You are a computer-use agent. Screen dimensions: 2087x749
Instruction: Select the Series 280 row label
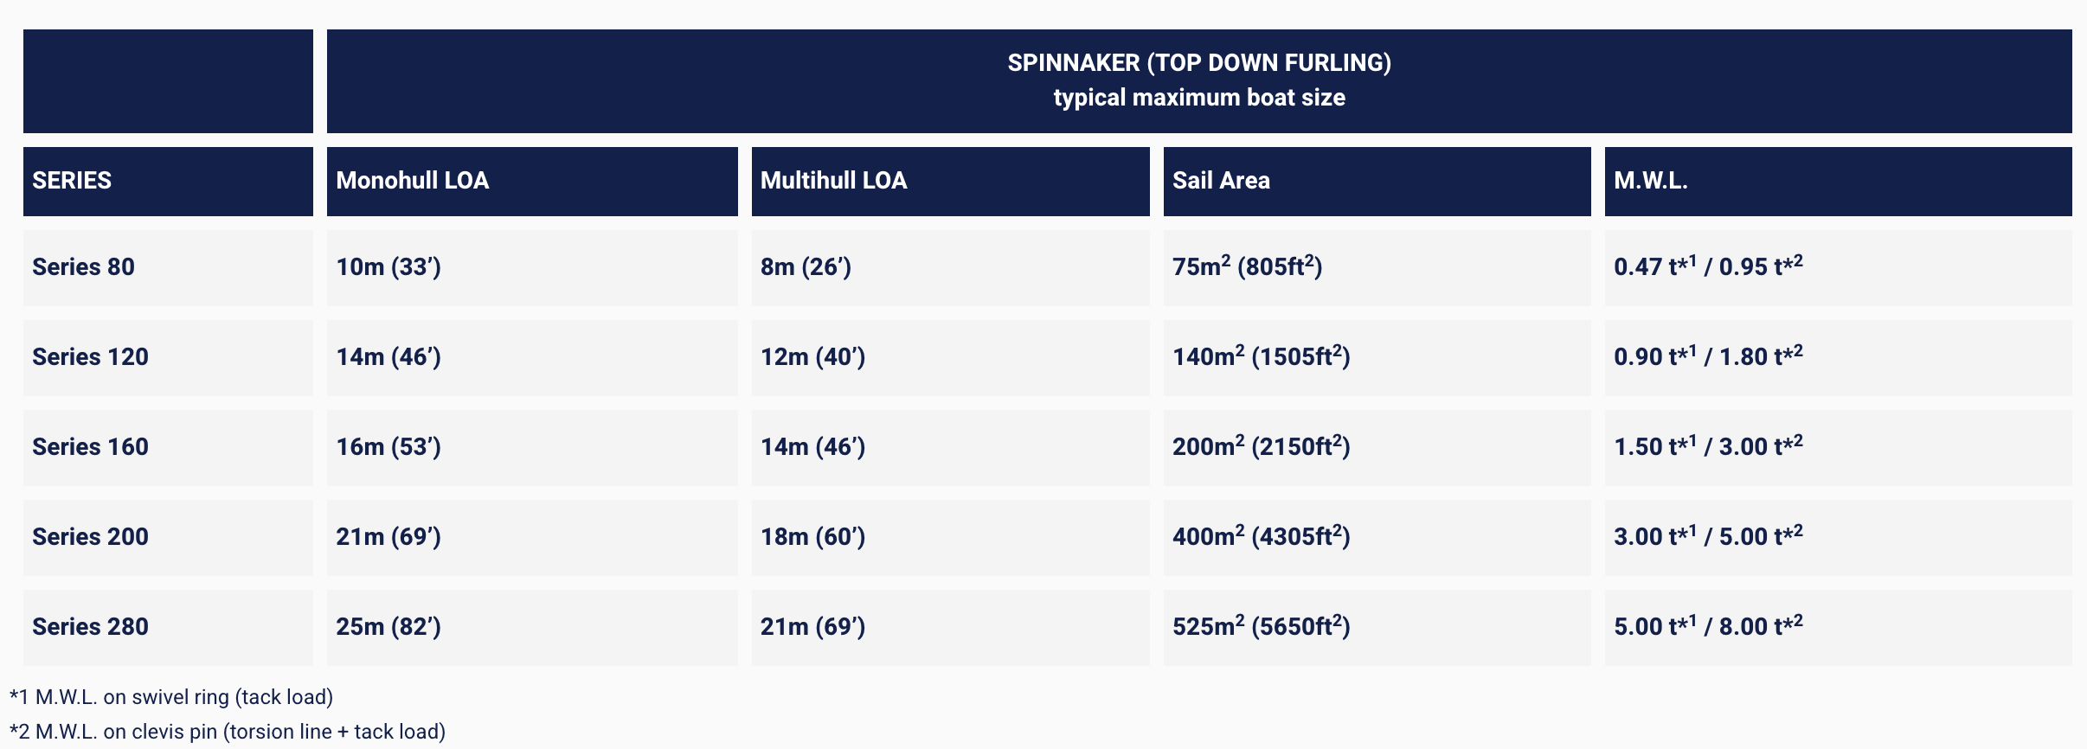90,627
